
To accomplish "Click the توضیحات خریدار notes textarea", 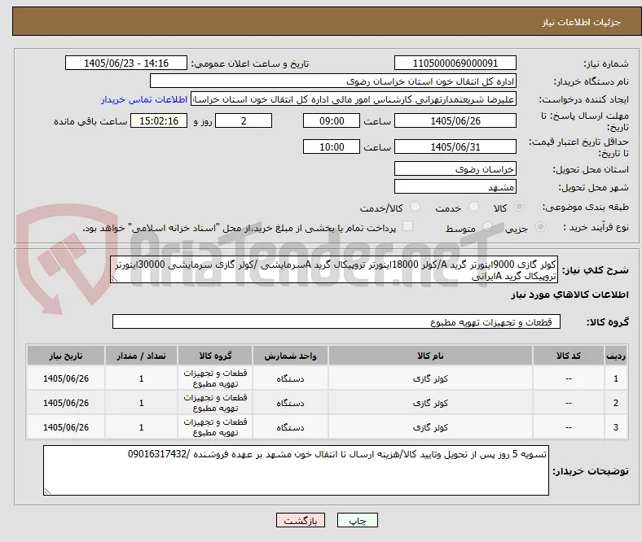I will 296,470.
